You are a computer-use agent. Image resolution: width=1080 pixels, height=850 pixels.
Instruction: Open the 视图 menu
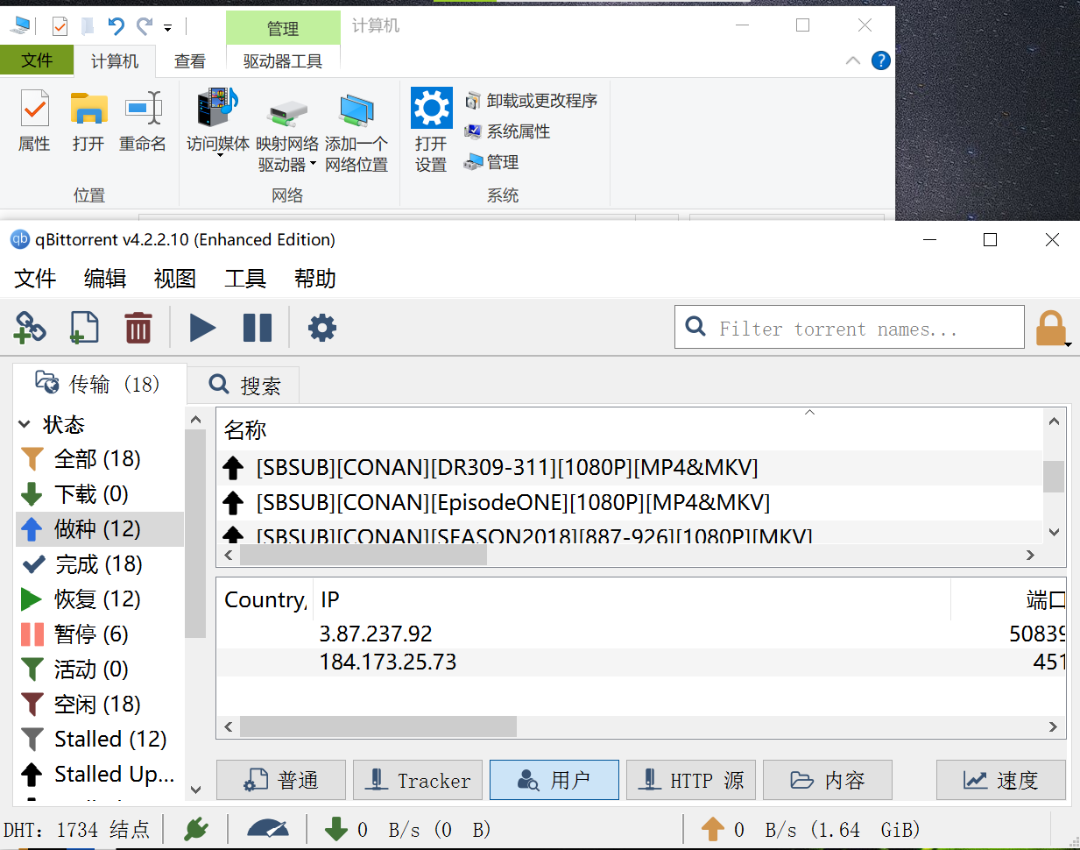click(175, 279)
